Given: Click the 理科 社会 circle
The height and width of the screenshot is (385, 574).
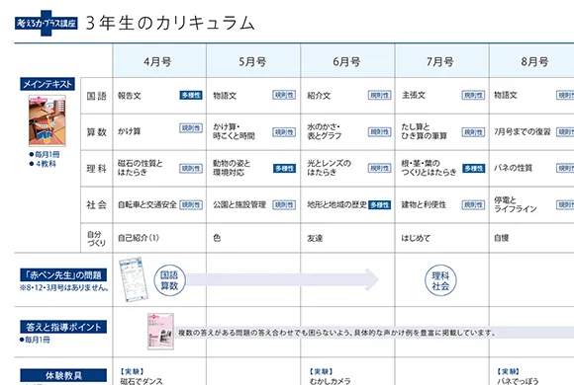Looking at the screenshot, I should tap(440, 280).
